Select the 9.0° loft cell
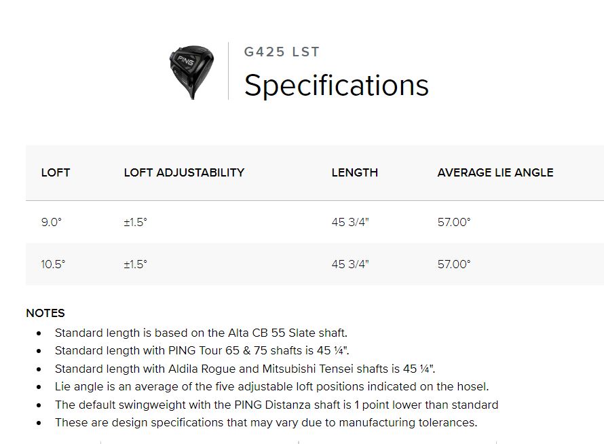 tap(51, 222)
